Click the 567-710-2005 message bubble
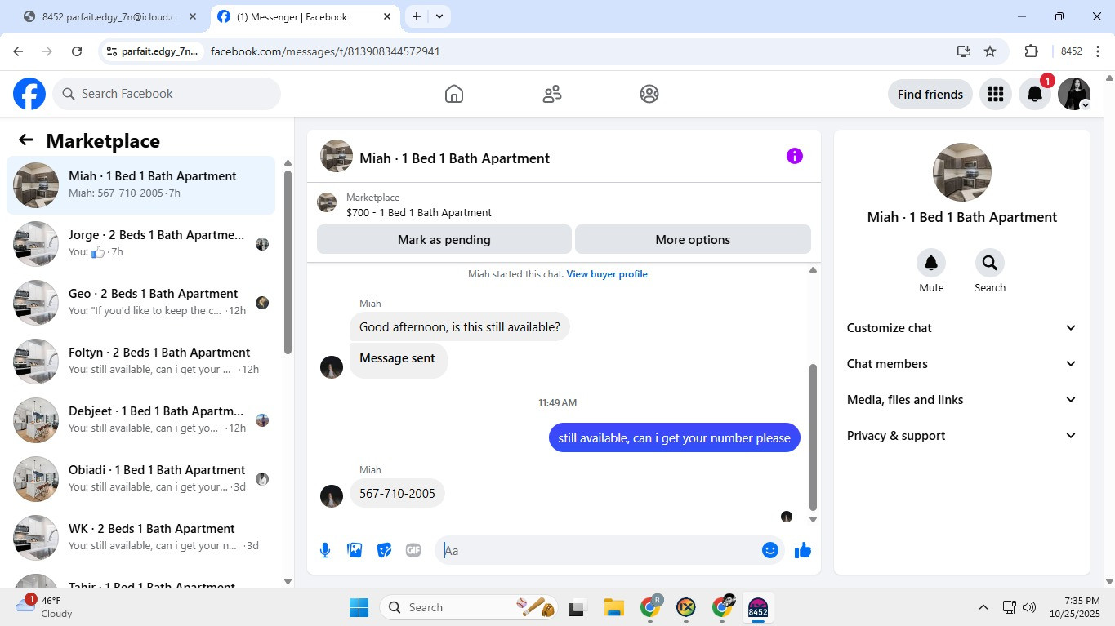The height and width of the screenshot is (626, 1115). tap(397, 493)
